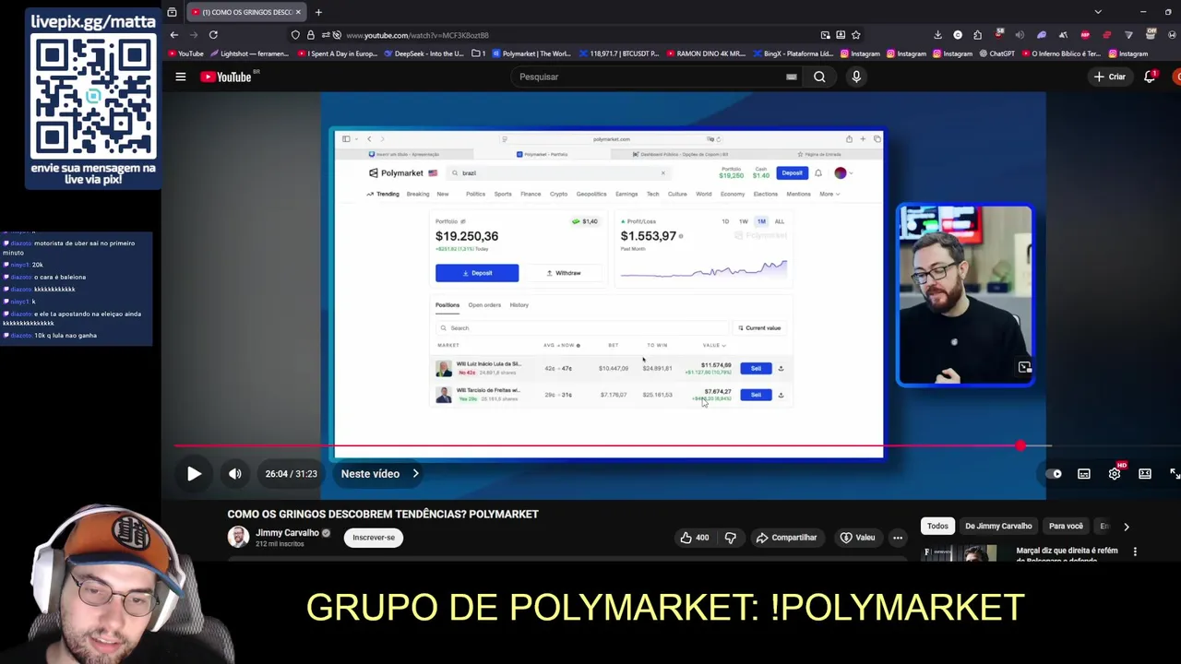Open the tab search dropdown arrow
This screenshot has width=1181, height=664.
click(x=1098, y=12)
